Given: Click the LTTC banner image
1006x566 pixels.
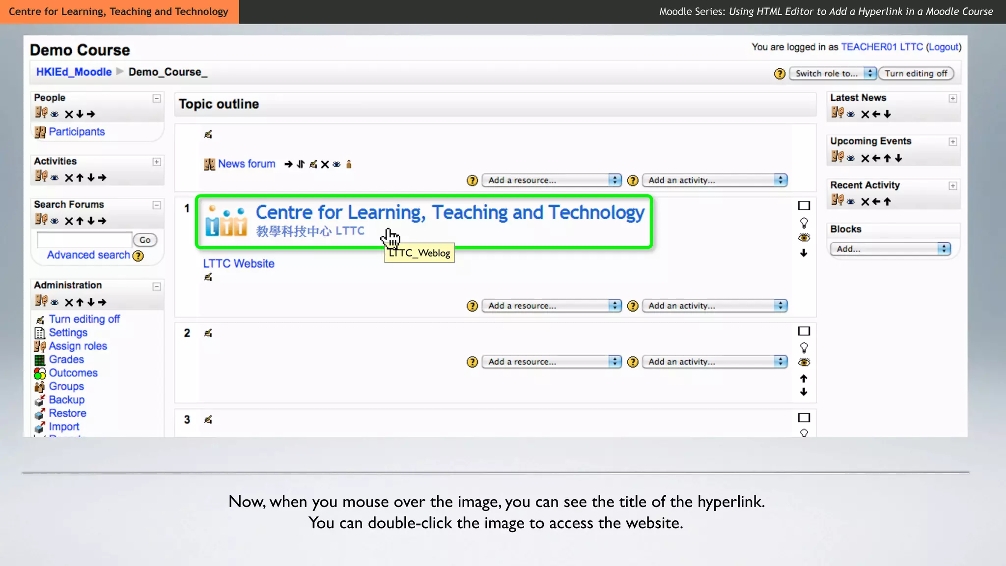Looking at the screenshot, I should pyautogui.click(x=424, y=222).
